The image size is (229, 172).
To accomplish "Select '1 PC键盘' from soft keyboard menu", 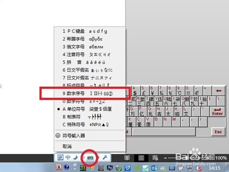I will (90, 31).
